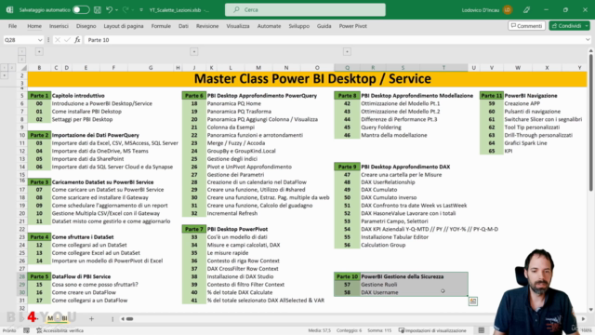Image resolution: width=595 pixels, height=335 pixels.
Task: Add a new sheet with the plus icon
Action: point(91,318)
